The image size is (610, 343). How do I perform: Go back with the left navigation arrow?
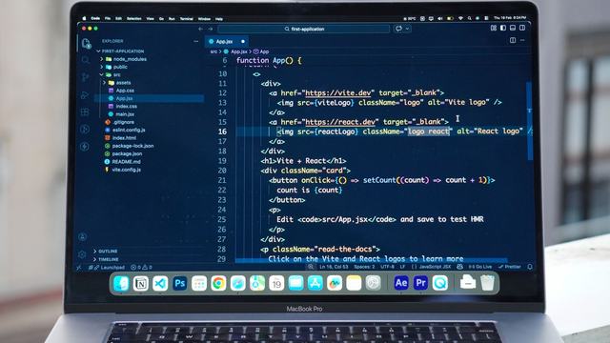pos(201,29)
